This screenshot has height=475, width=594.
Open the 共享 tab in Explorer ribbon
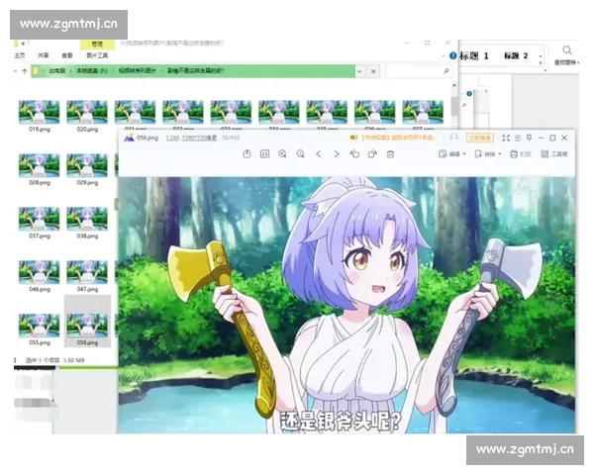pos(43,56)
